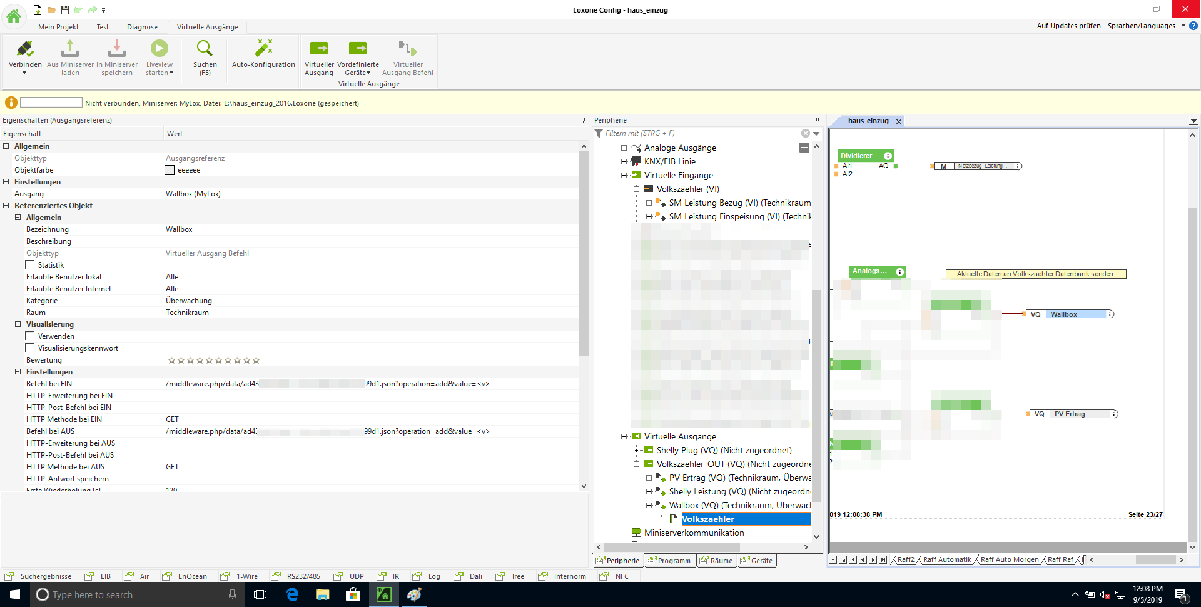Screen dimensions: 1201x607
Task: Click Auf Updates prüfen
Action: pos(1068,26)
